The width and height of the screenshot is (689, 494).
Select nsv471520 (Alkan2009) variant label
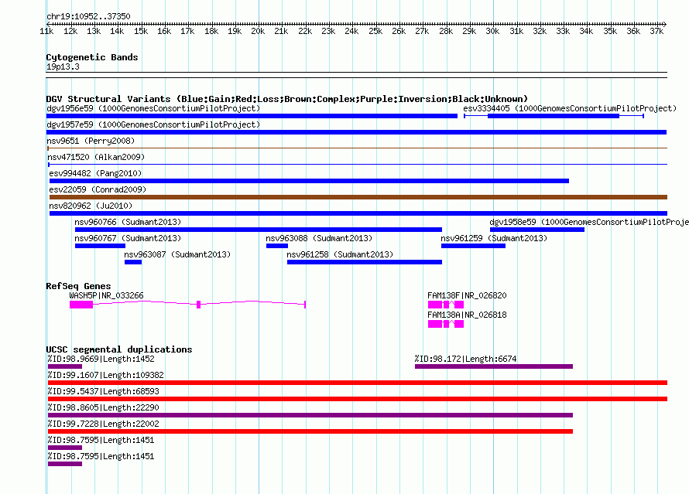(96, 157)
